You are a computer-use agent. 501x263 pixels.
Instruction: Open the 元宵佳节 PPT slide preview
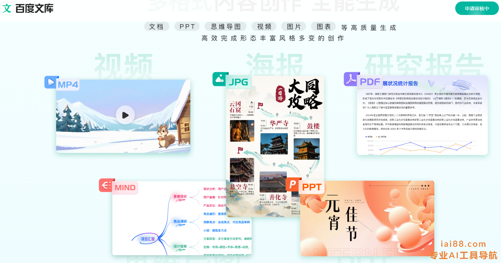367,218
